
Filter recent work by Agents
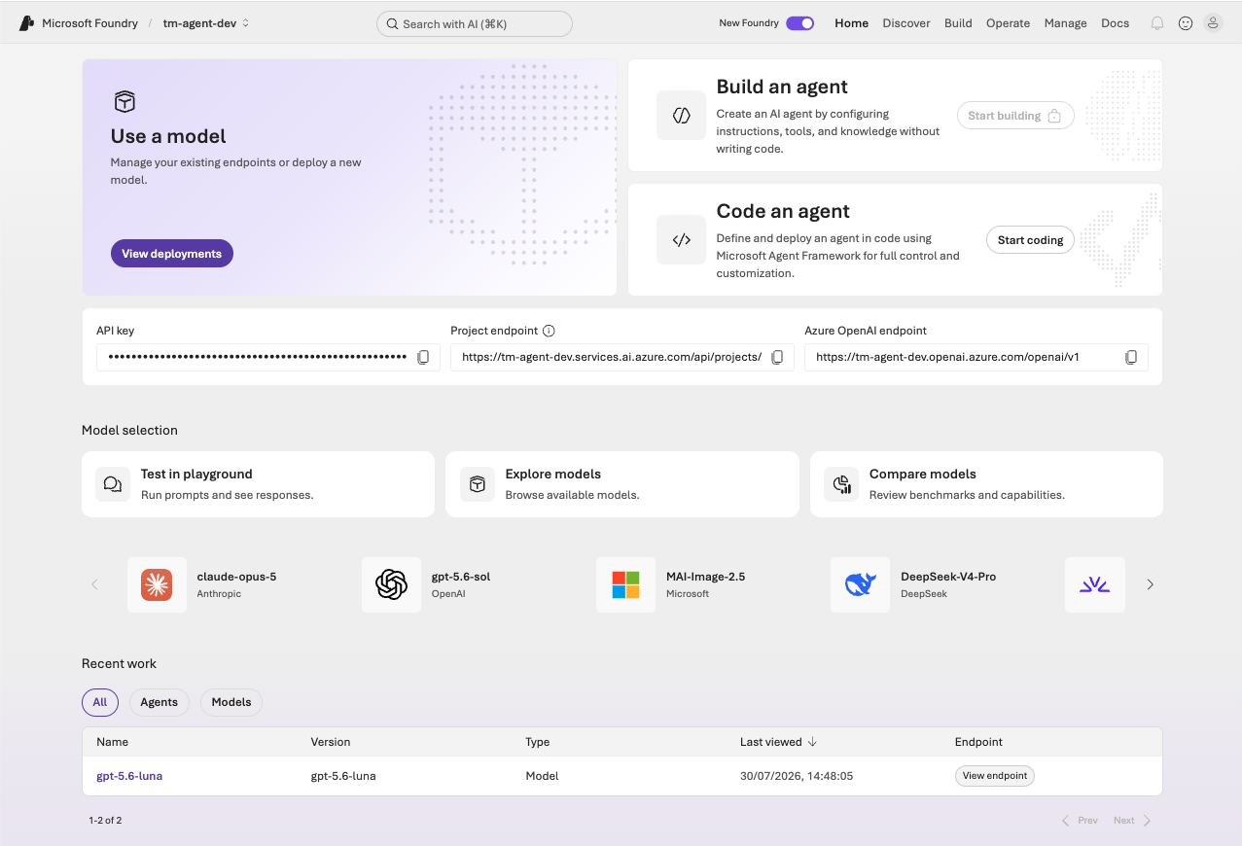pos(160,702)
